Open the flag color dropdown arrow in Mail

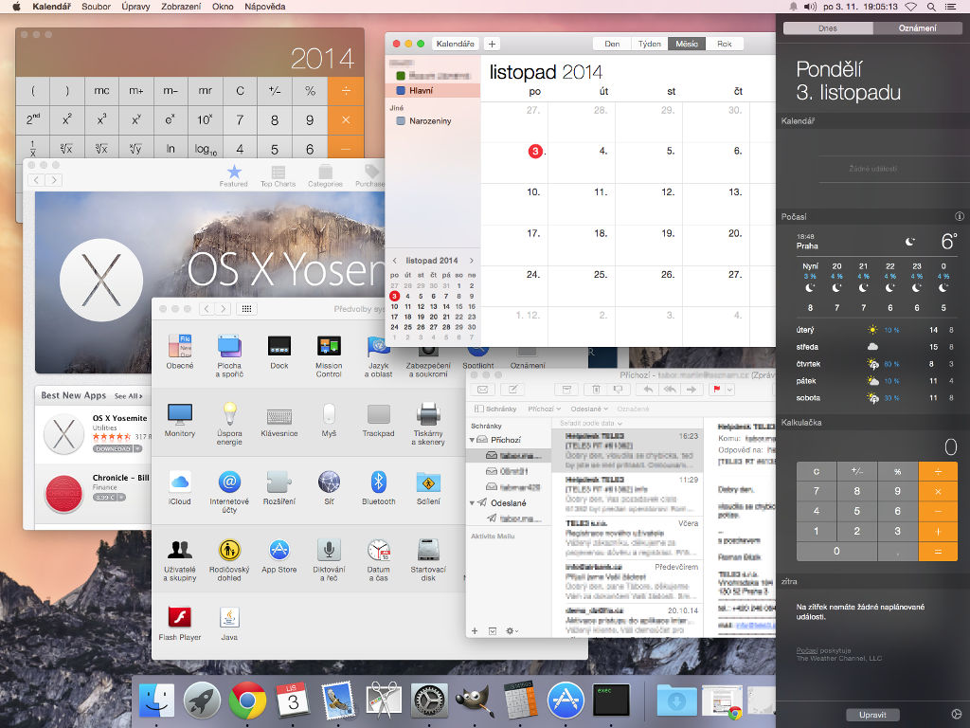pyautogui.click(x=730, y=390)
